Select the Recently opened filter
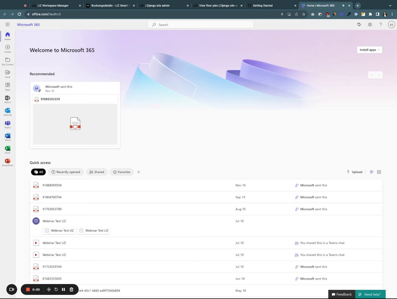Screen dimensions: 397x299 point(66,172)
